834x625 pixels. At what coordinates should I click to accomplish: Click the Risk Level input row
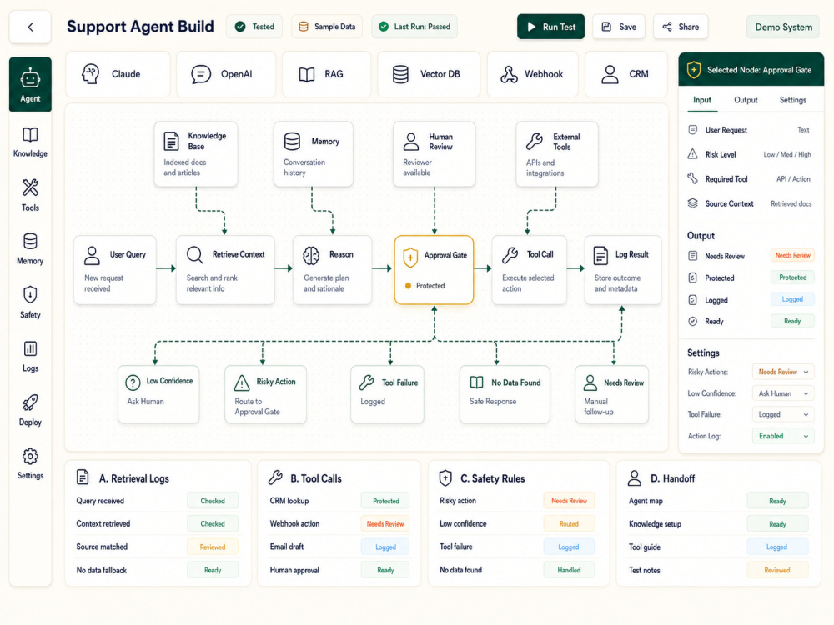pos(750,155)
